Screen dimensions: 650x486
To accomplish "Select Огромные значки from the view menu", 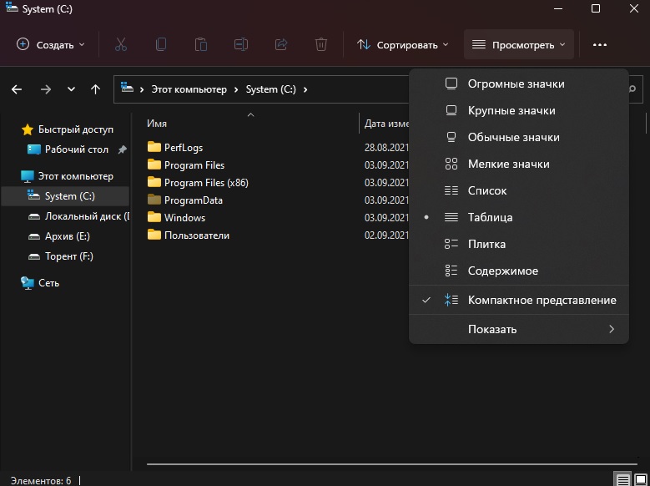I will coord(516,84).
